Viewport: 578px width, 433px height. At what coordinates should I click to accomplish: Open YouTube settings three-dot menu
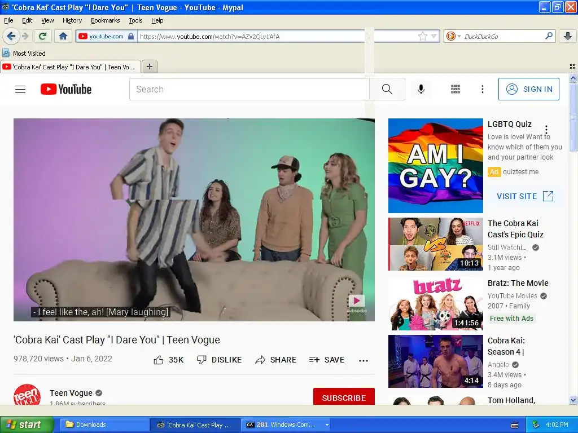pyautogui.click(x=483, y=89)
